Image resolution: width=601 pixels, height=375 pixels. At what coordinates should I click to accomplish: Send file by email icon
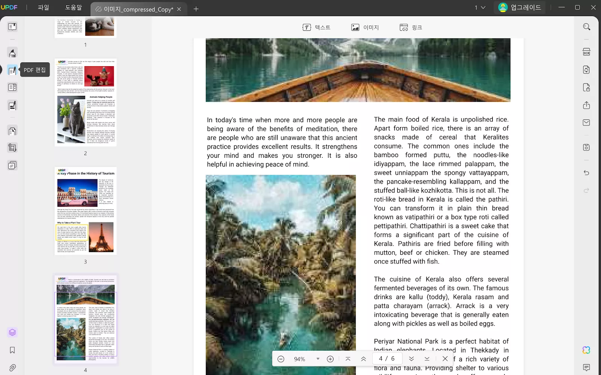coord(586,122)
